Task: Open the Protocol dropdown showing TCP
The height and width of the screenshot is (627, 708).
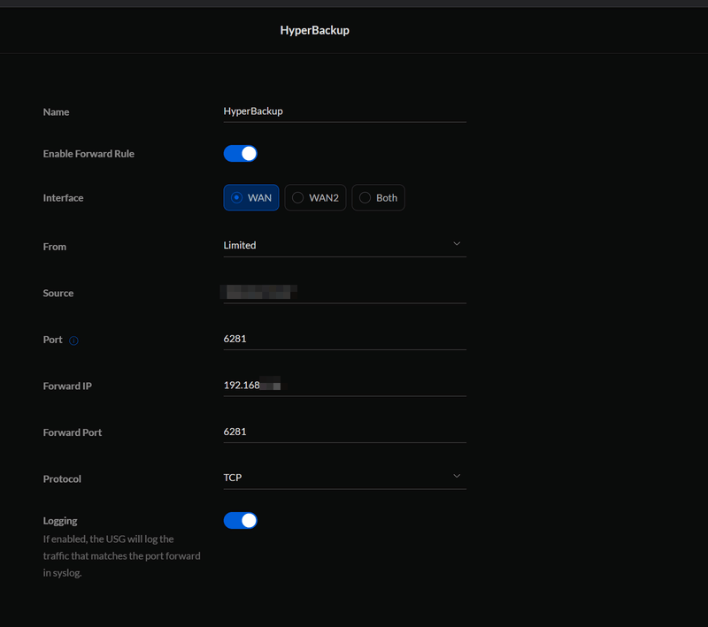Action: 344,478
